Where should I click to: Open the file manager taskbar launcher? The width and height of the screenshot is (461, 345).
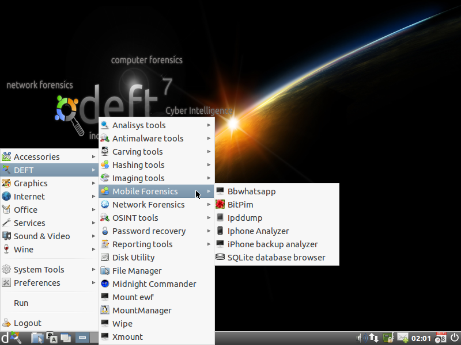[36, 338]
